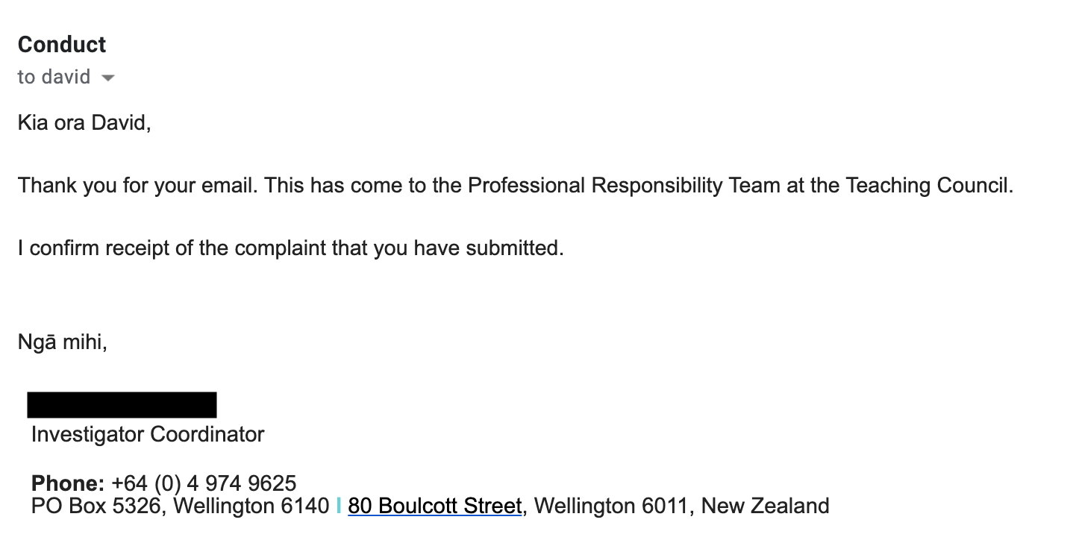Click the 'Kia ora David,' greeting
Viewport: 1076px width, 546px height.
point(84,122)
